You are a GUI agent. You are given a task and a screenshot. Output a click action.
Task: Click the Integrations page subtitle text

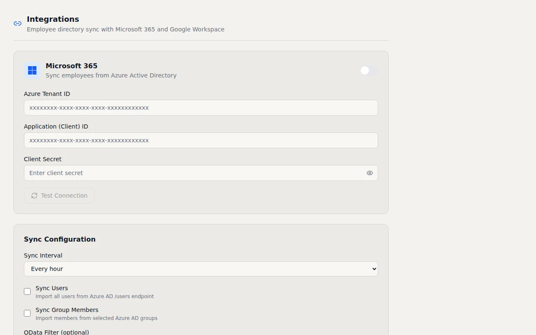point(126,29)
